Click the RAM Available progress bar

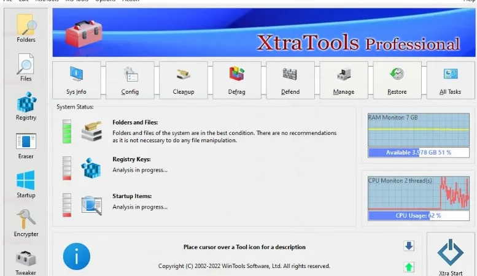(419, 152)
